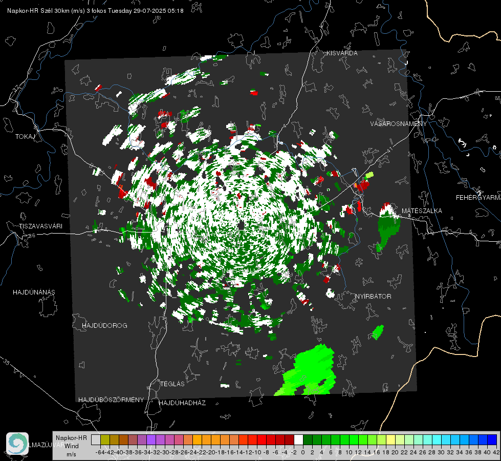
Task: Click the VÁSÁROSNAMÉNY town label
Action: [399, 124]
